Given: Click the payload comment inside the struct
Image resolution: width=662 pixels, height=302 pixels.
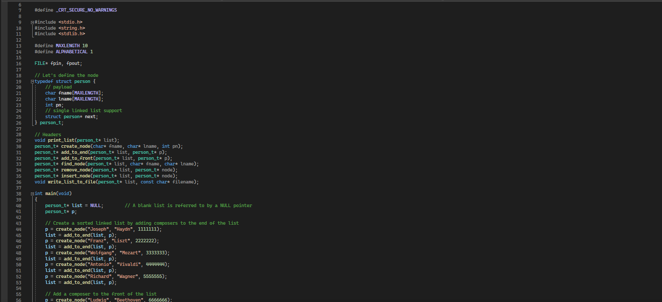Looking at the screenshot, I should [x=59, y=87].
